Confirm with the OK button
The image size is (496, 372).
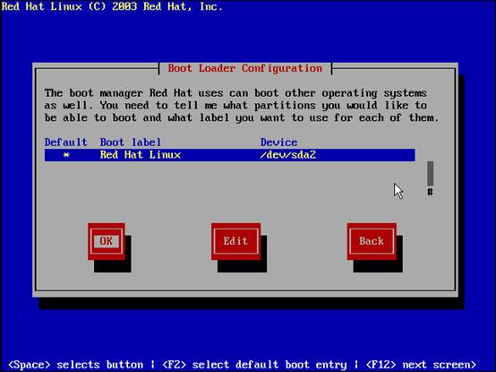coord(107,241)
